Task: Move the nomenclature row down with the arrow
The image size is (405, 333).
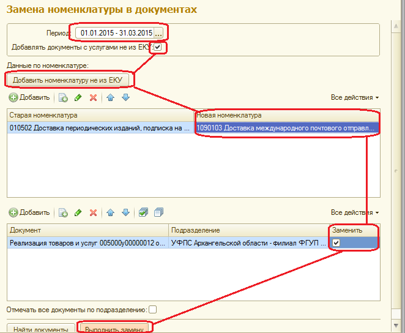Action: pyautogui.click(x=125, y=97)
